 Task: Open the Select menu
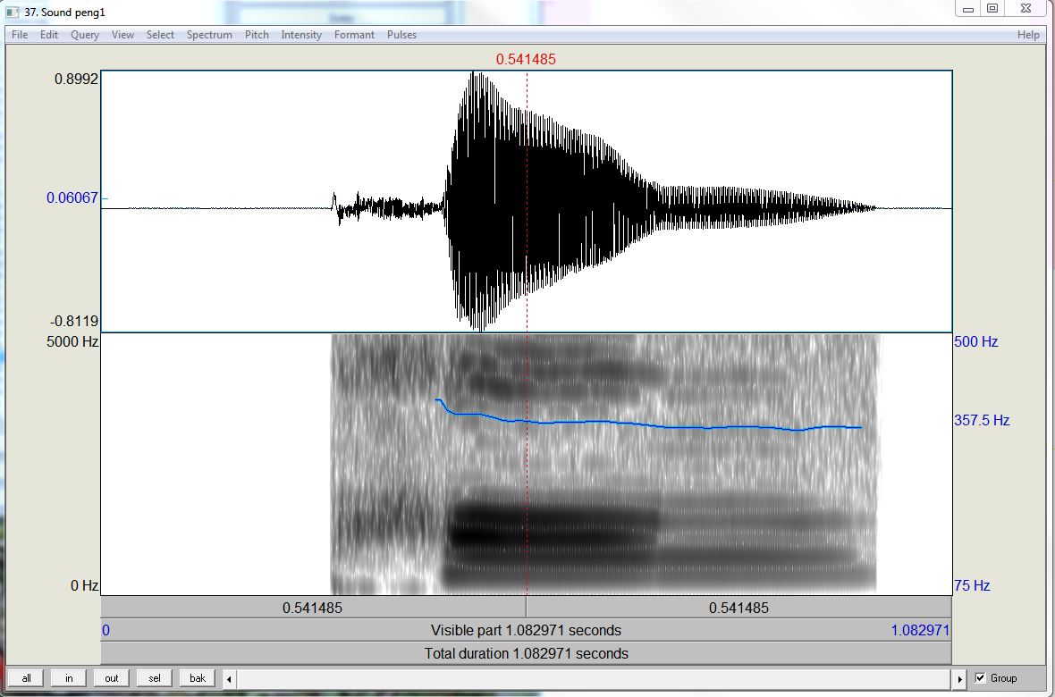point(160,35)
